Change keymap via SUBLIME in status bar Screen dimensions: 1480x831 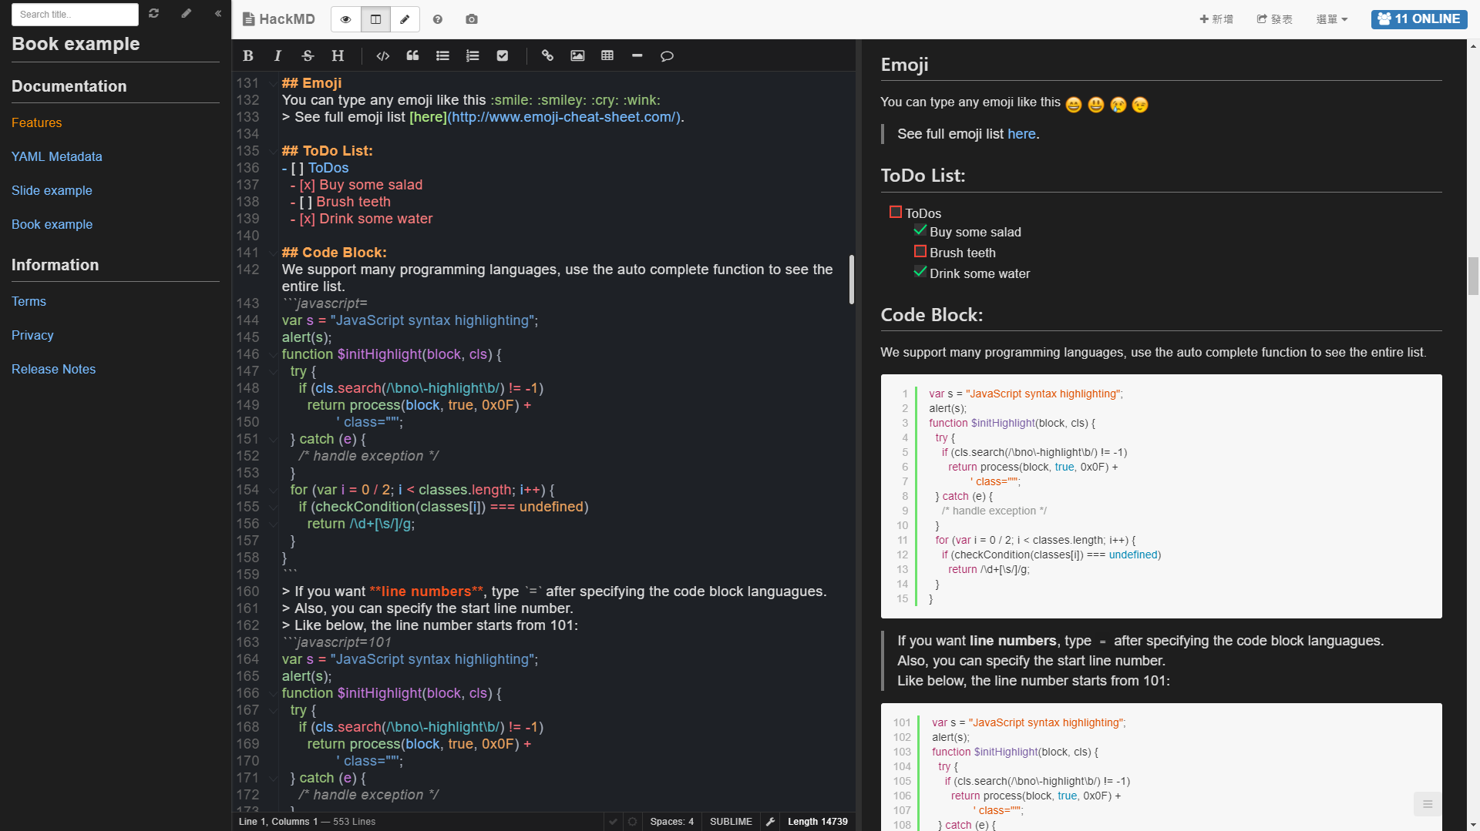coord(731,822)
